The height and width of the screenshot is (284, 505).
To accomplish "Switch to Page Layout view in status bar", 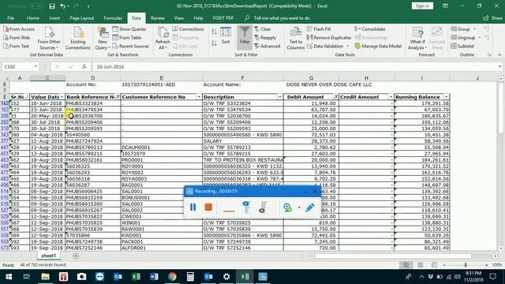I will (420, 265).
